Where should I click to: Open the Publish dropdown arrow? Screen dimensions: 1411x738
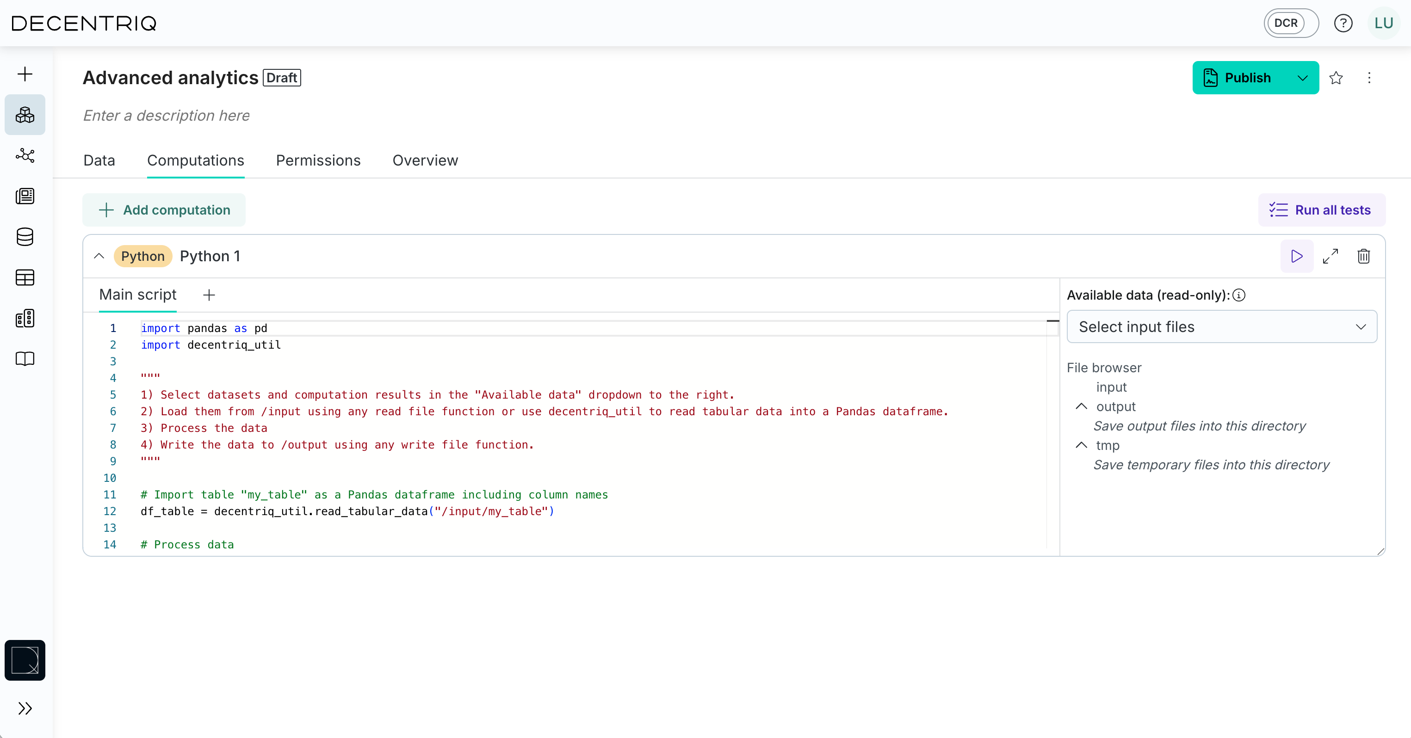click(x=1303, y=78)
